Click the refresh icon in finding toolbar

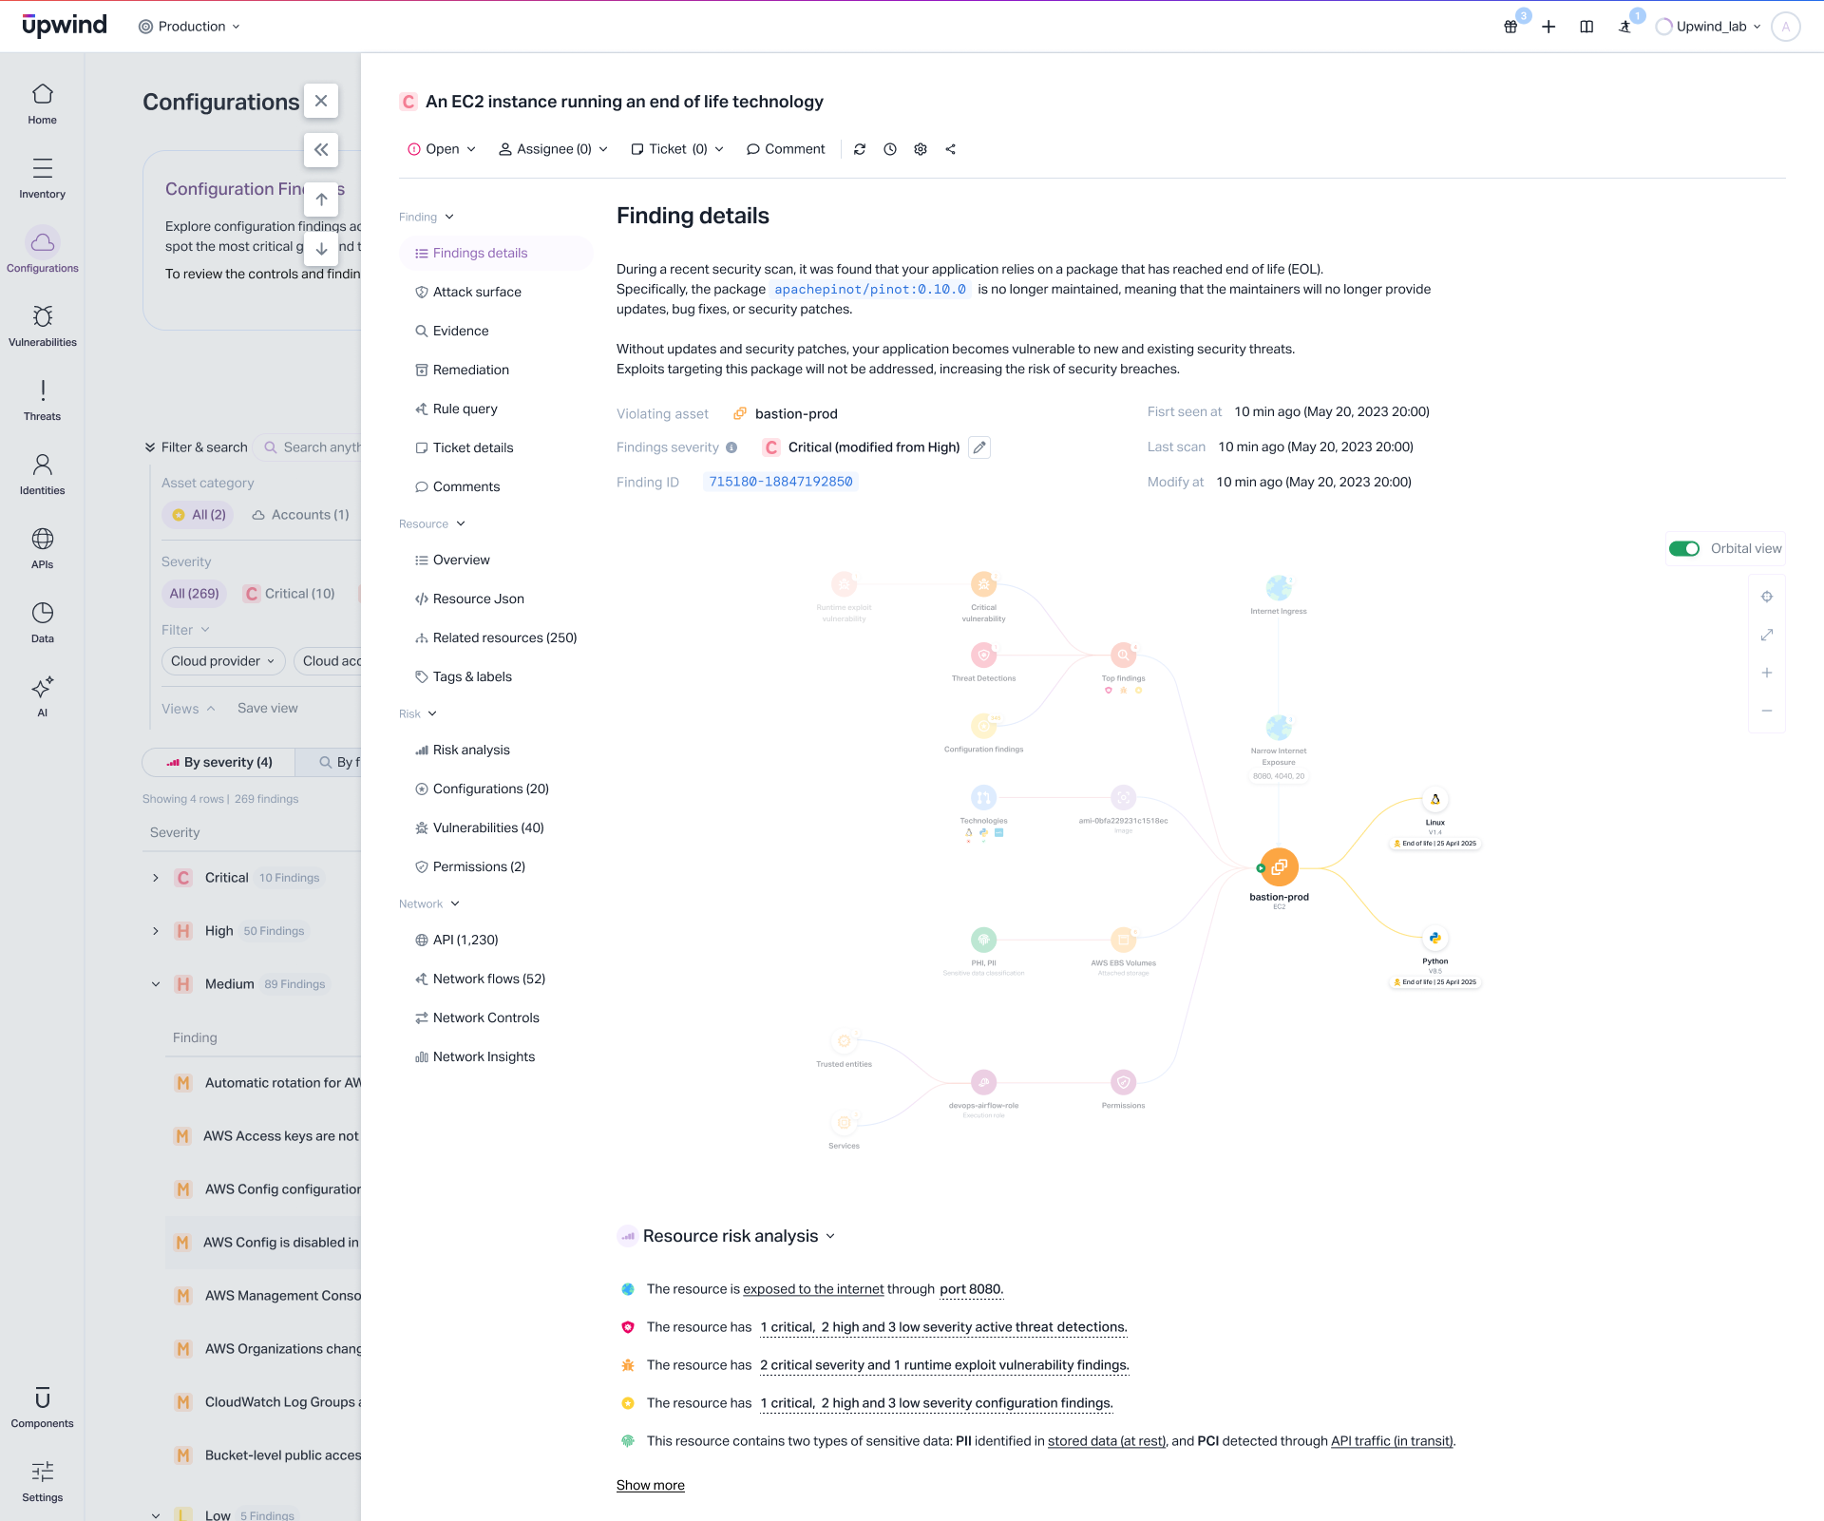[860, 149]
